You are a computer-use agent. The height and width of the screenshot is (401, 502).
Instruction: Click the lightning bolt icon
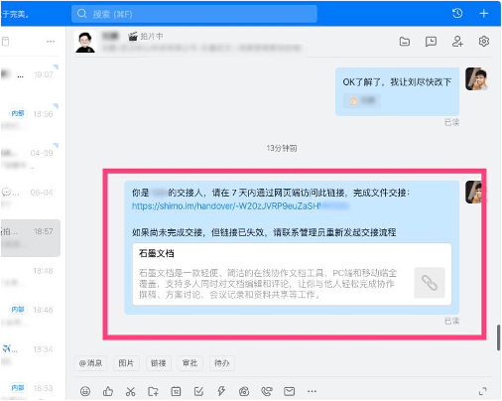point(221,391)
